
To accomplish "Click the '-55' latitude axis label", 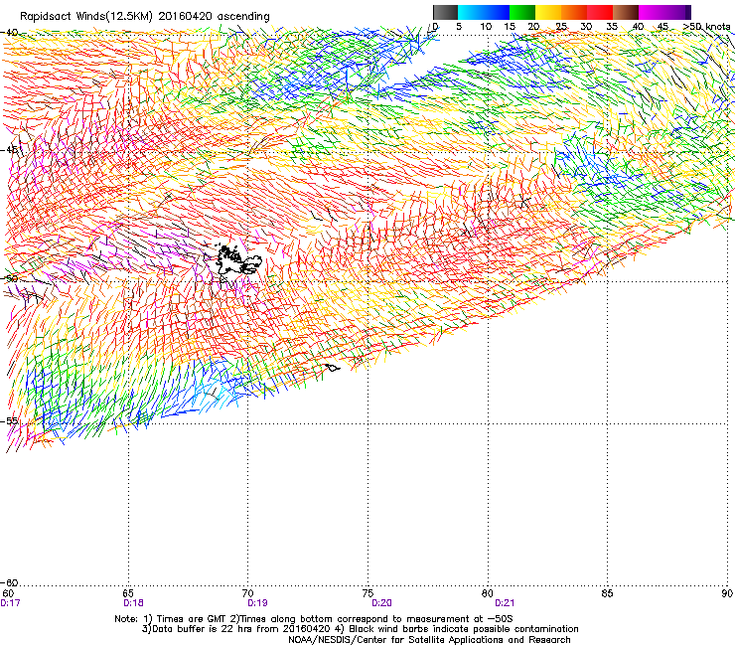I will point(9,421).
